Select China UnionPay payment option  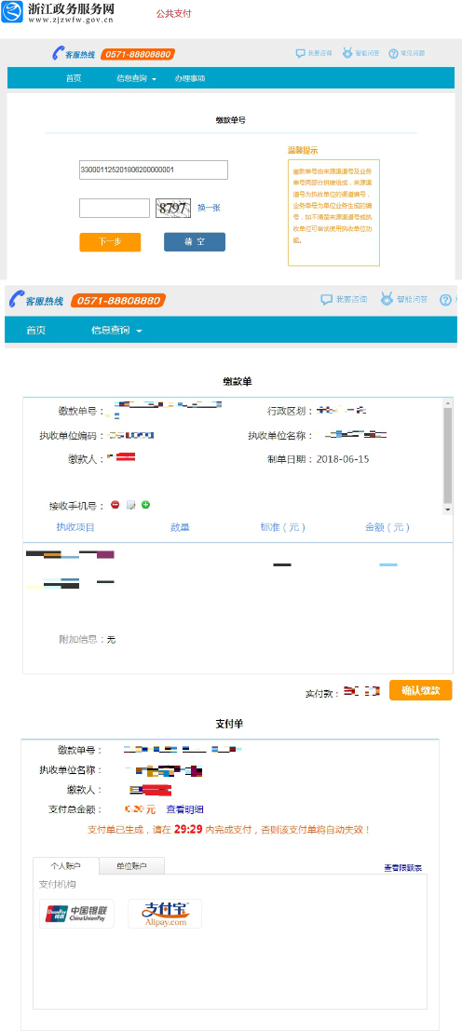point(77,914)
